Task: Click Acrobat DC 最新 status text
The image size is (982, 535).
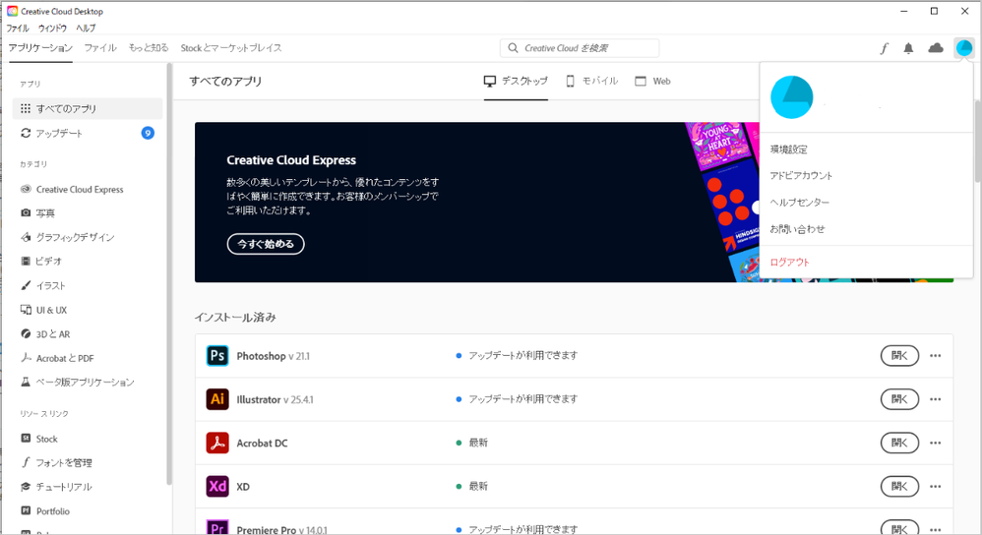Action: coord(478,443)
